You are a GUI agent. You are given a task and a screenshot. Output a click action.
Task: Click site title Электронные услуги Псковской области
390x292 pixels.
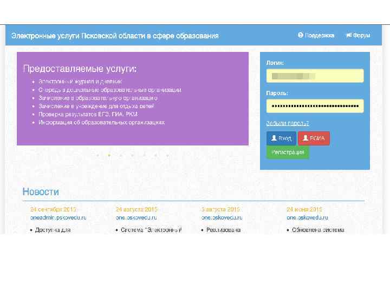point(115,36)
